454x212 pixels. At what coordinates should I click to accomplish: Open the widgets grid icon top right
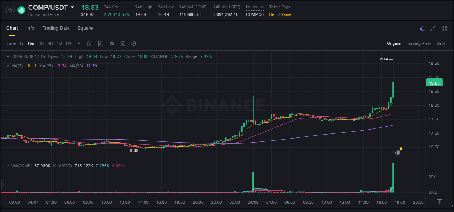[x=444, y=28]
